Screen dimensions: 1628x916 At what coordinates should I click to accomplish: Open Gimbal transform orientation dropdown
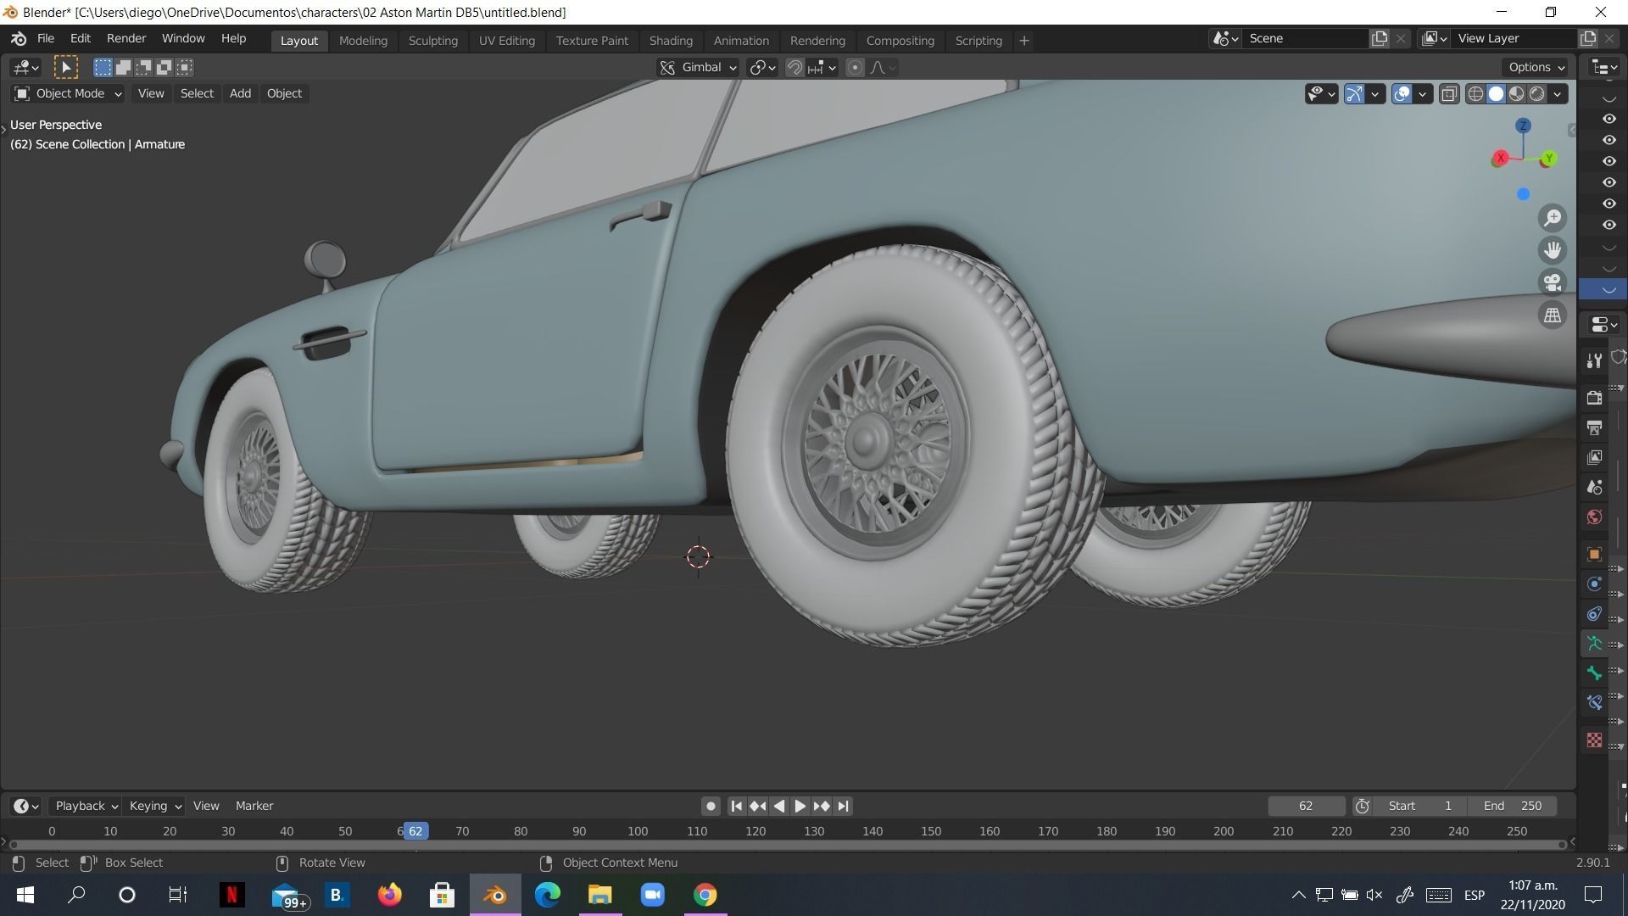[x=698, y=67]
